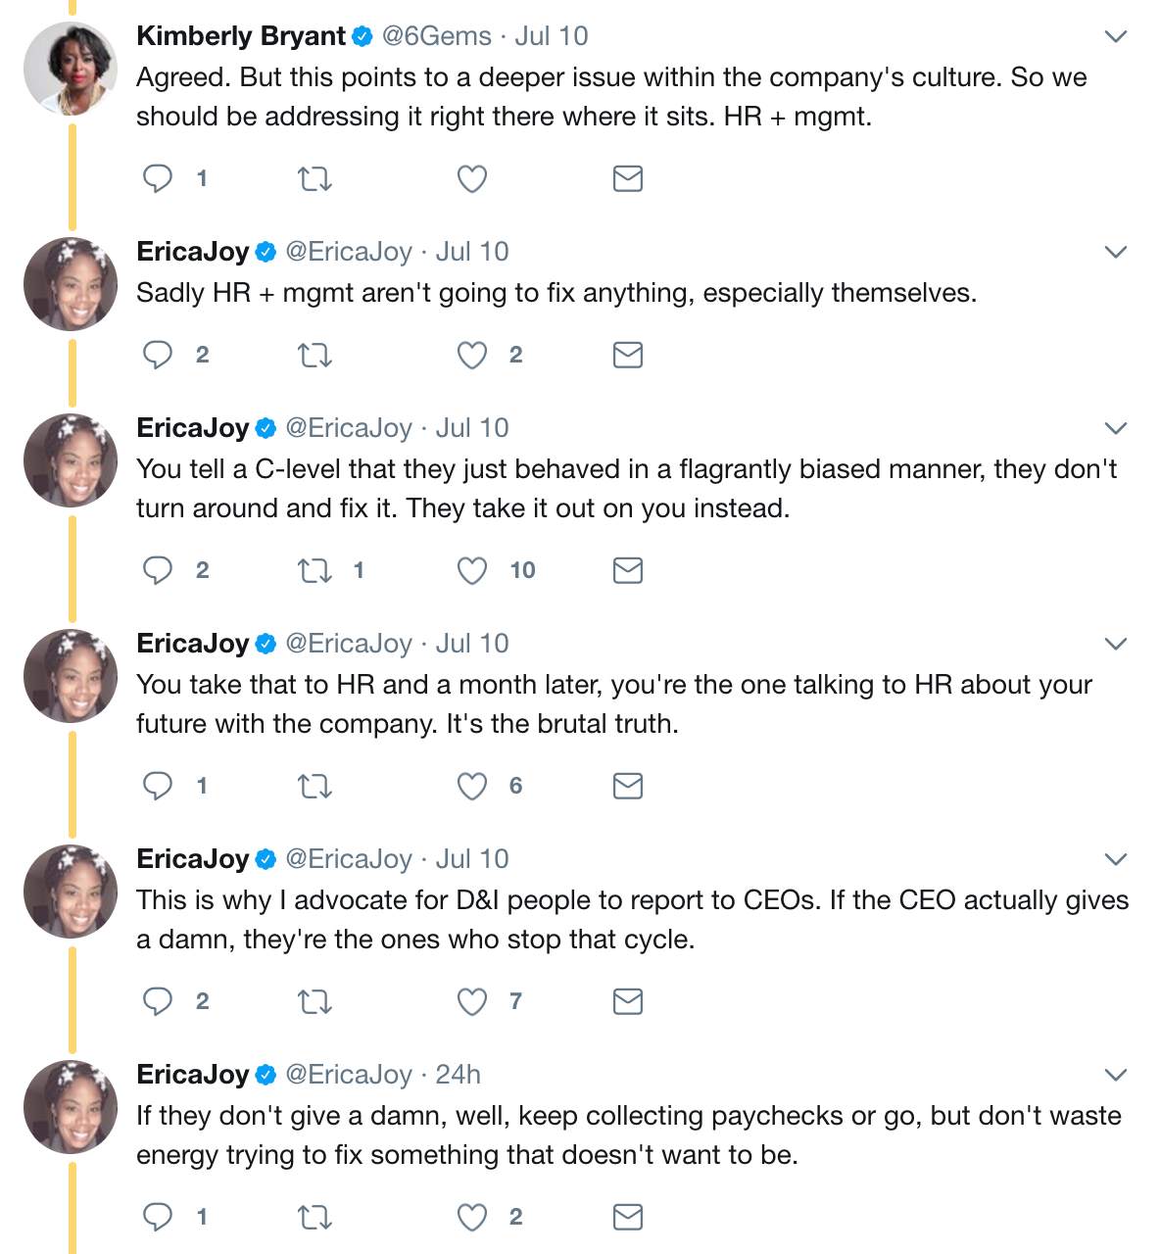Open more options on Kimberly Bryant's tweet
The width and height of the screenshot is (1160, 1254).
click(1115, 36)
